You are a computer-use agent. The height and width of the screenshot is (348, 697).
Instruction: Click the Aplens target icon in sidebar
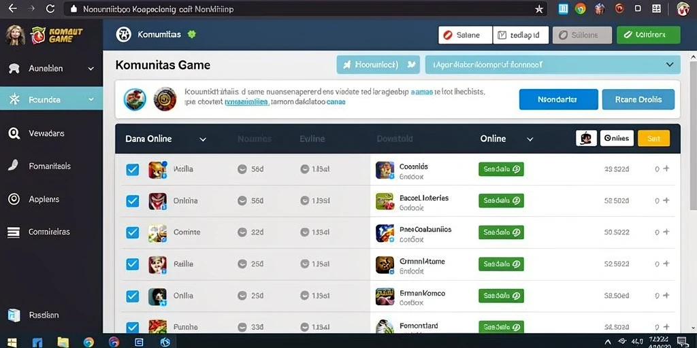(x=14, y=199)
